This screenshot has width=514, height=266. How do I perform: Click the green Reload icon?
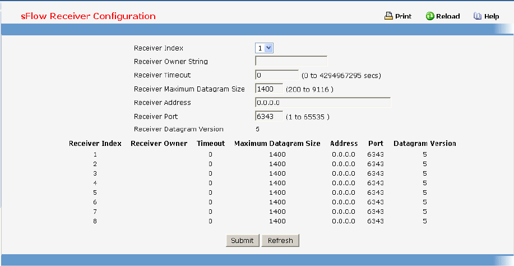point(430,16)
